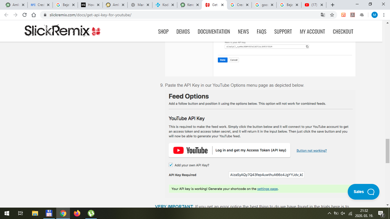Open Windows Start menu
390x219 pixels.
click(x=7, y=213)
